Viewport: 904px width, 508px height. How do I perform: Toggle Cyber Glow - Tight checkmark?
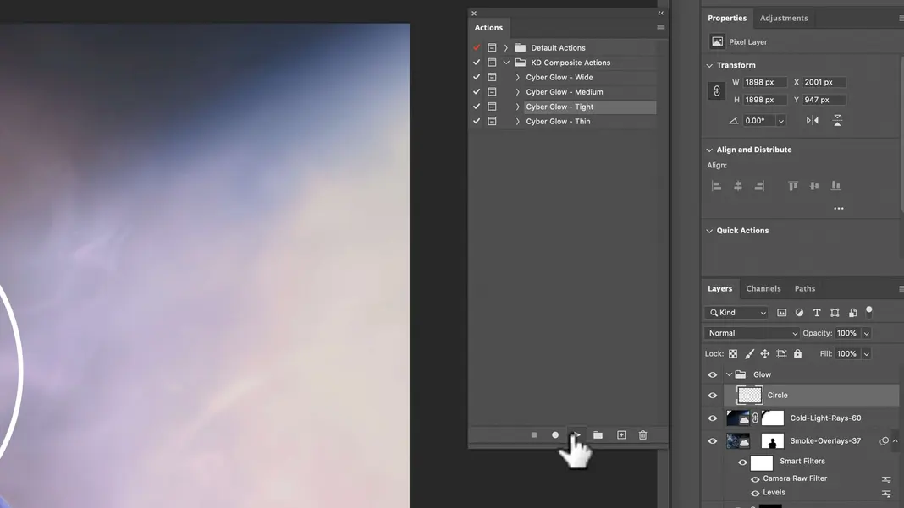pyautogui.click(x=477, y=107)
